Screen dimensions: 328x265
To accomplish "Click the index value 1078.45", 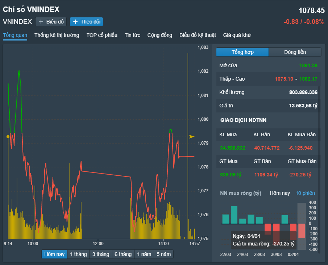I will pyautogui.click(x=312, y=10).
